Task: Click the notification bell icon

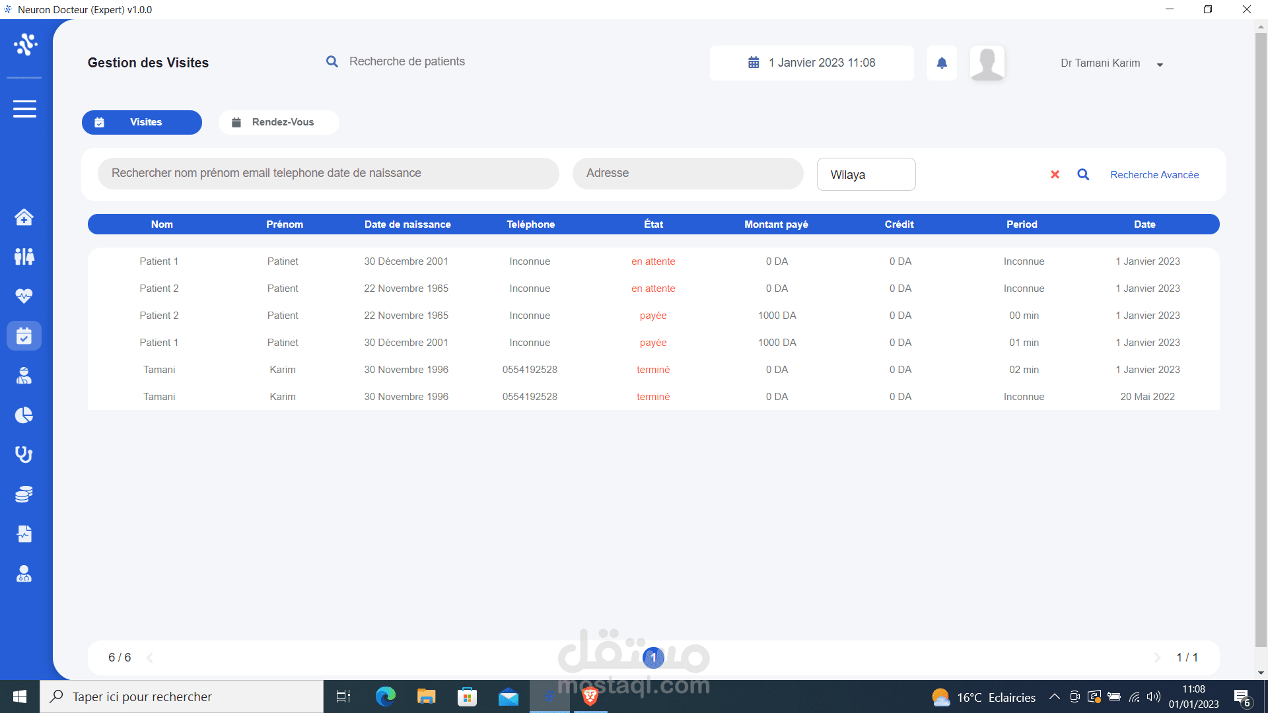Action: click(942, 63)
